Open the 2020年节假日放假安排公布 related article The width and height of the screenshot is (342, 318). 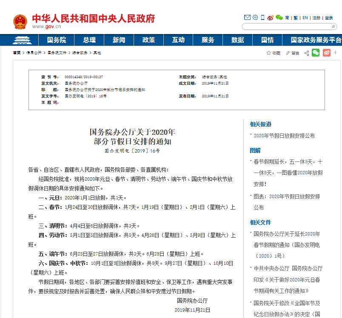click(x=284, y=136)
